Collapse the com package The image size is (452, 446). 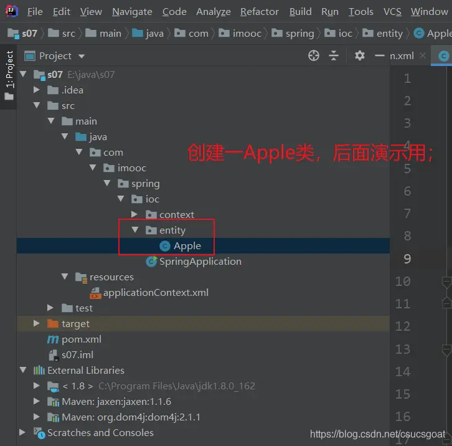(78, 152)
